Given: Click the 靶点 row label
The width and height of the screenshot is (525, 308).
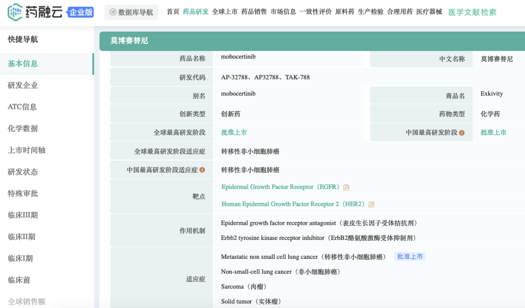Looking at the screenshot, I should (199, 197).
